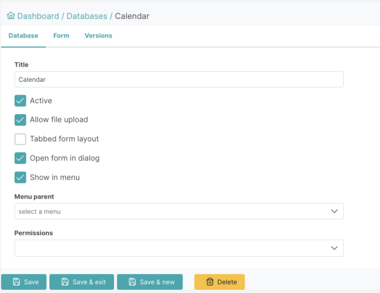The image size is (380, 293).
Task: Open the Versions tab
Action: [x=98, y=36]
